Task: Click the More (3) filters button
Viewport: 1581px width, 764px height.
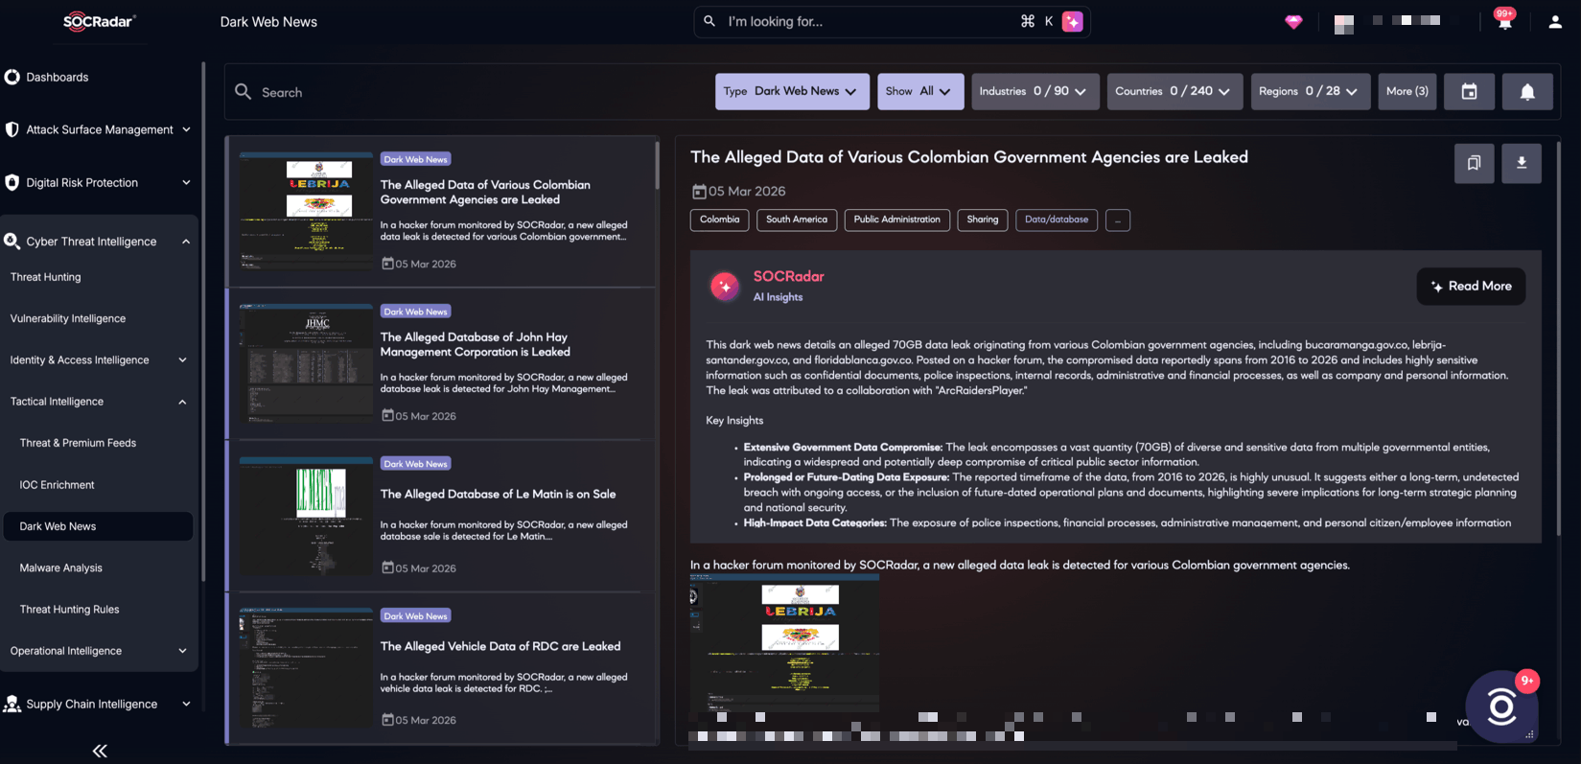Action: 1407,92
